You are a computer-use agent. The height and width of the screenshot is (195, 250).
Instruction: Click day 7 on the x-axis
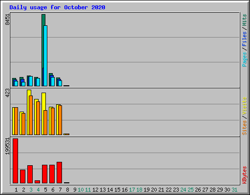coord(60,190)
